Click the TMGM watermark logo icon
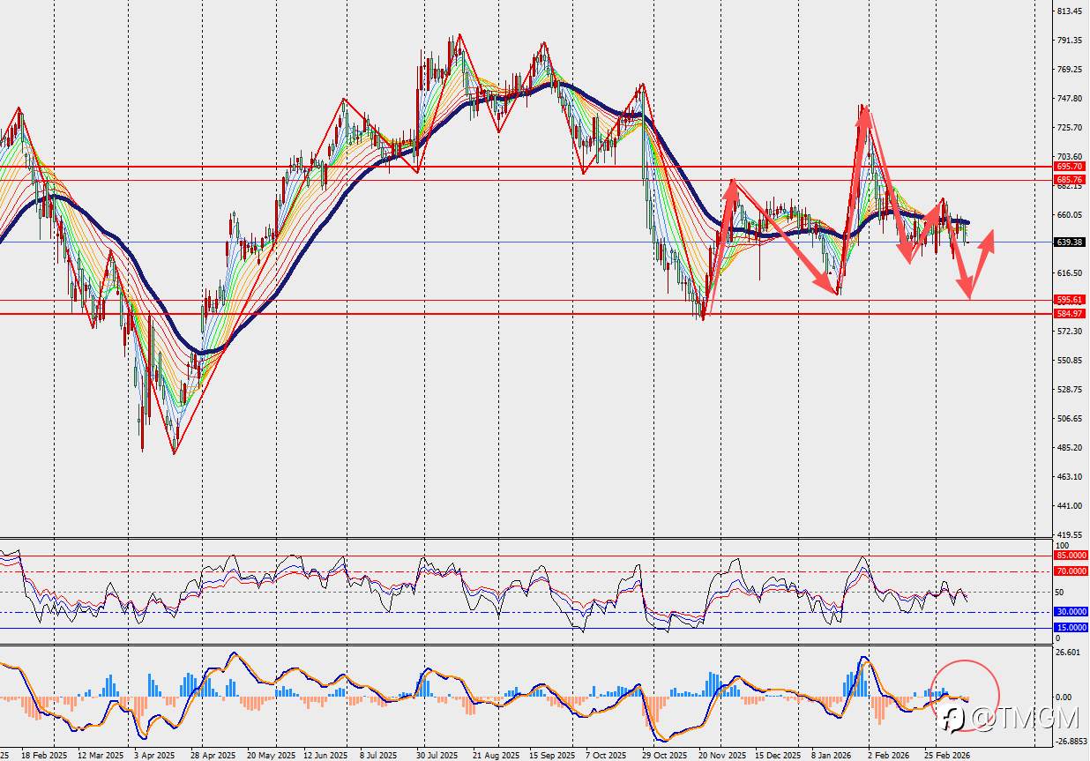Screen dimensions: 1090x761 (x=952, y=720)
